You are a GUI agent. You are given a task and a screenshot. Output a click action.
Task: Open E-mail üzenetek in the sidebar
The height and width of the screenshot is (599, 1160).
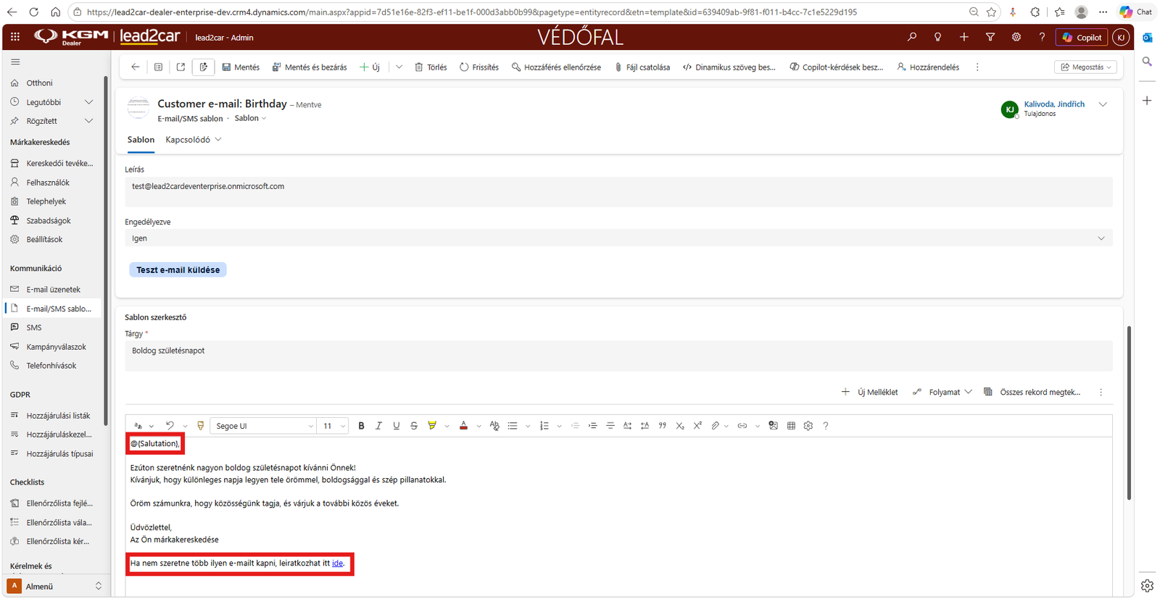click(x=53, y=289)
